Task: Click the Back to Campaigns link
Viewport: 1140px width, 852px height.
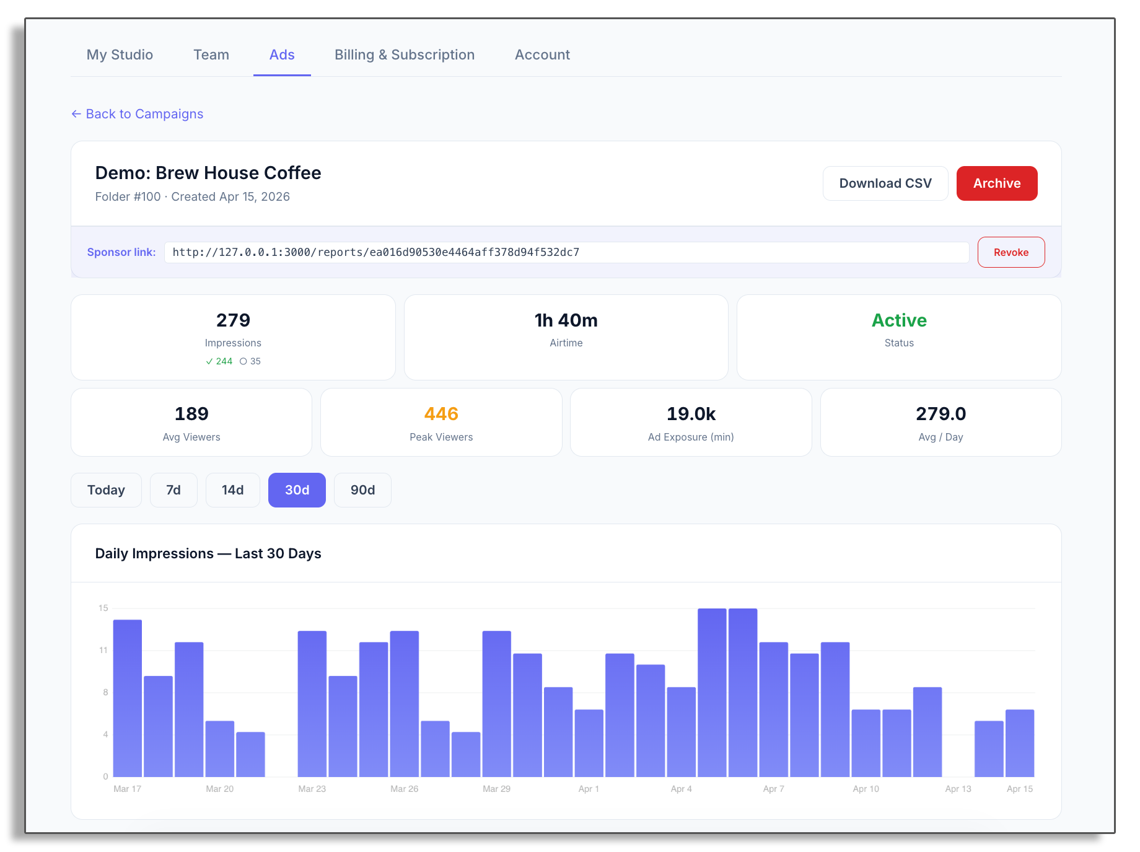Action: click(144, 114)
